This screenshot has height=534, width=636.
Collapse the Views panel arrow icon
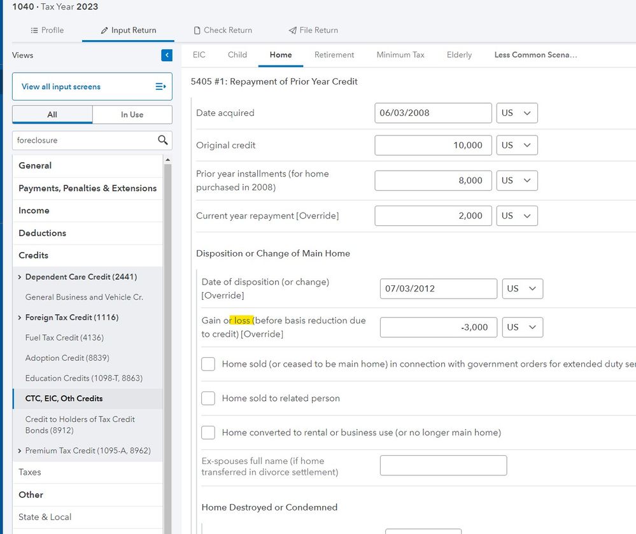coord(167,55)
